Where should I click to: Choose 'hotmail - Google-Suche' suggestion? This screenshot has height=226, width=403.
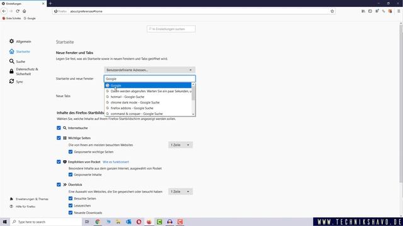click(148, 97)
